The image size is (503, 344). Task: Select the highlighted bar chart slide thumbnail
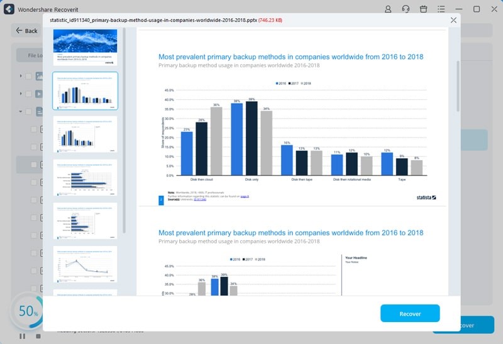[85, 90]
